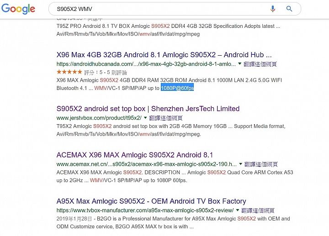The width and height of the screenshot is (329, 236).
Task: Translate the androidhubcanada.com page via 翻譯這個網頁
Action: (x=260, y=64)
